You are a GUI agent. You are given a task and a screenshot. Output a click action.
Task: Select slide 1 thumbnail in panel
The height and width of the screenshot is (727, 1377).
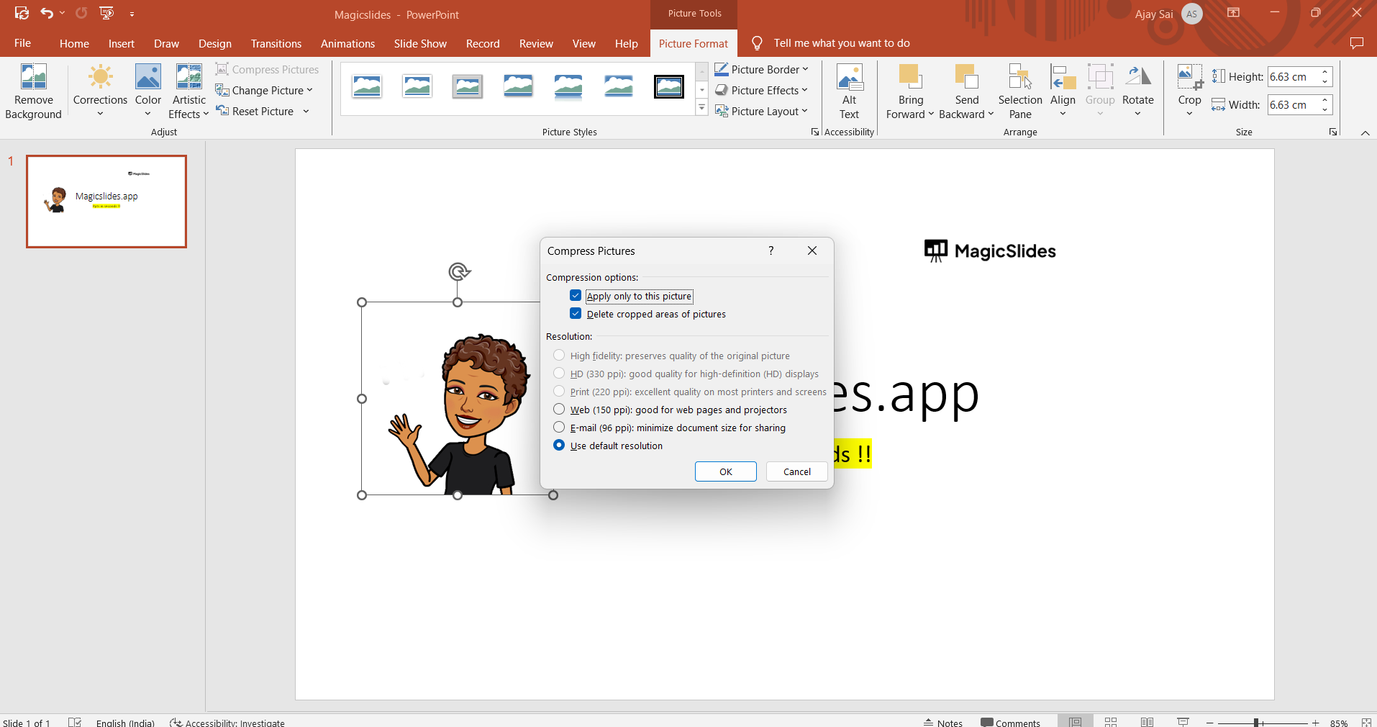[106, 202]
